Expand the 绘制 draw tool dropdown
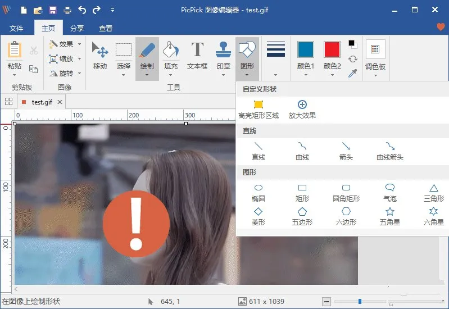 tap(147, 75)
